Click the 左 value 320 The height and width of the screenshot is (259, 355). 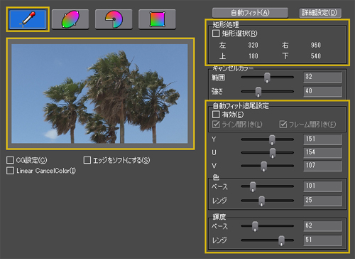pos(253,45)
